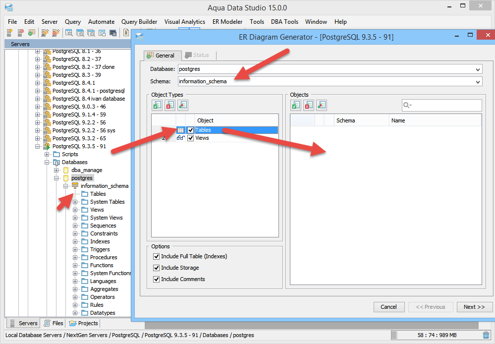Open the DBA Tools menu

point(284,22)
